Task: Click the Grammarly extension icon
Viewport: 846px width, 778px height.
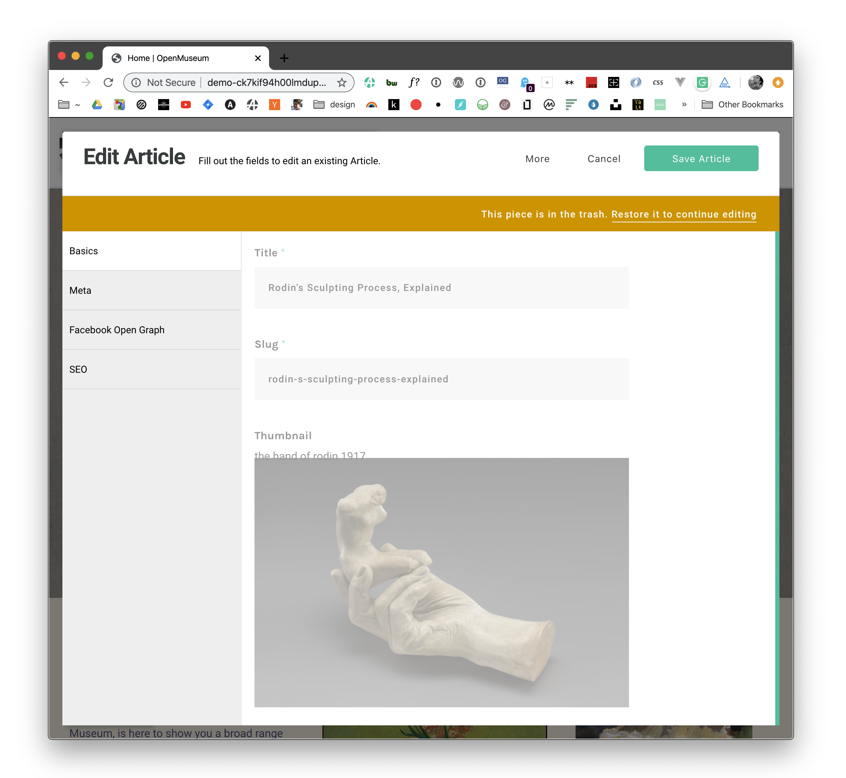Action: point(702,82)
